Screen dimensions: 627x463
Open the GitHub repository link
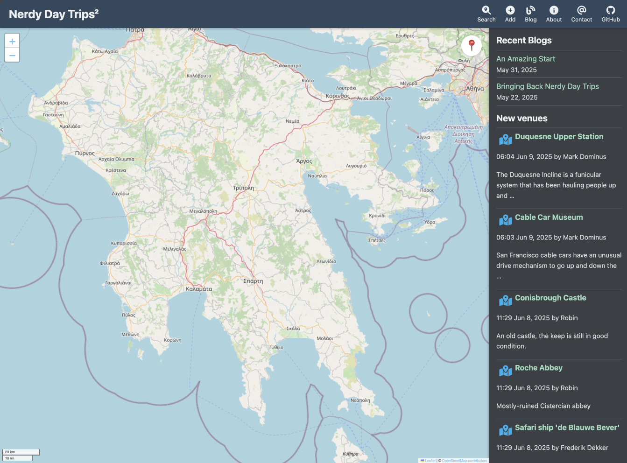610,10
